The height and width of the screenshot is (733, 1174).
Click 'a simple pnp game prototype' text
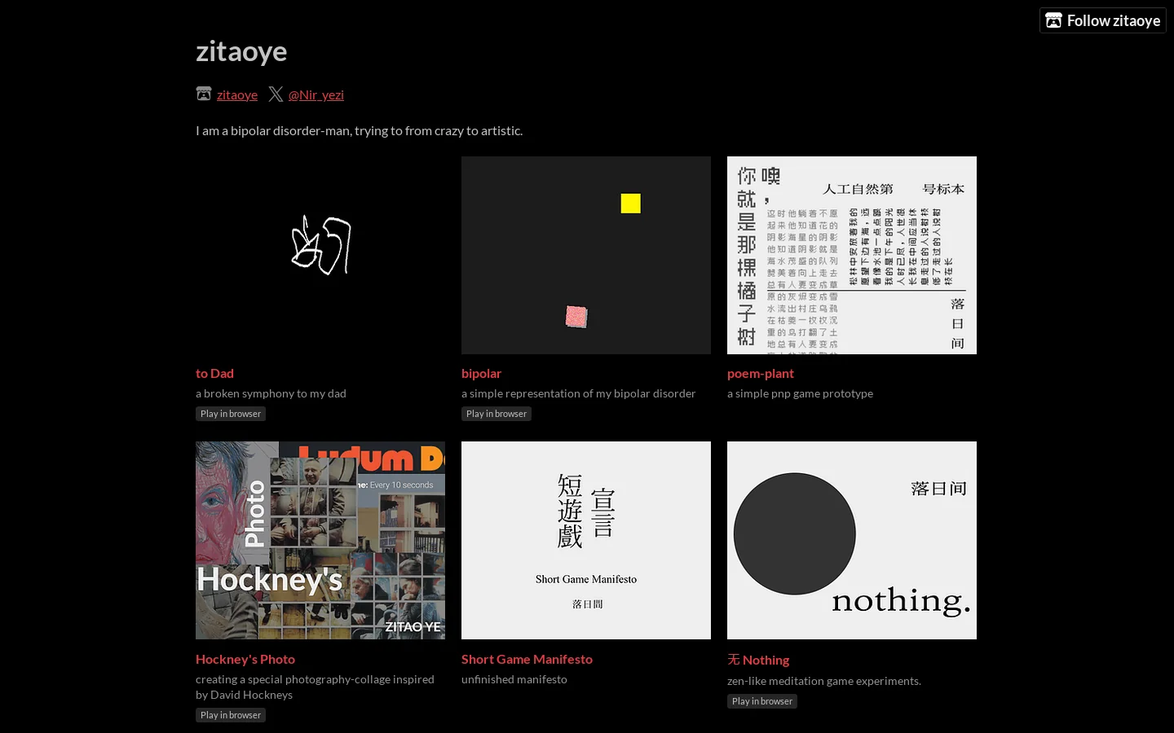800,393
